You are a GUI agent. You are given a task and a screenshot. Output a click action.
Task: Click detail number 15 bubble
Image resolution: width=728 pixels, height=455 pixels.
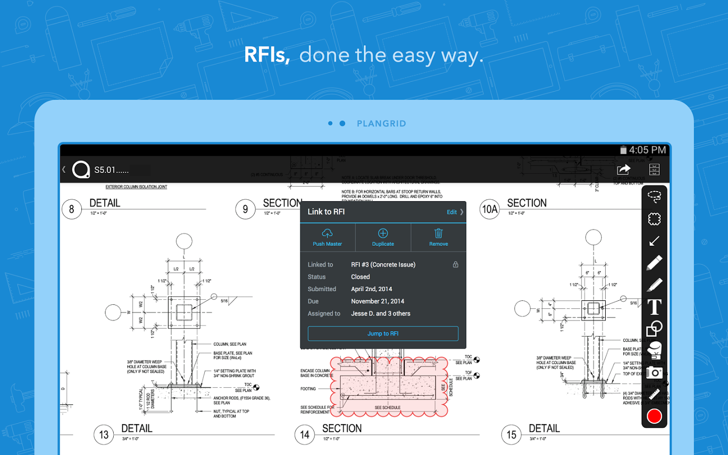511,435
